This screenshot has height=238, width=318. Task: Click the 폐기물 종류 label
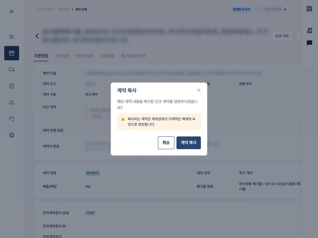click(205, 186)
